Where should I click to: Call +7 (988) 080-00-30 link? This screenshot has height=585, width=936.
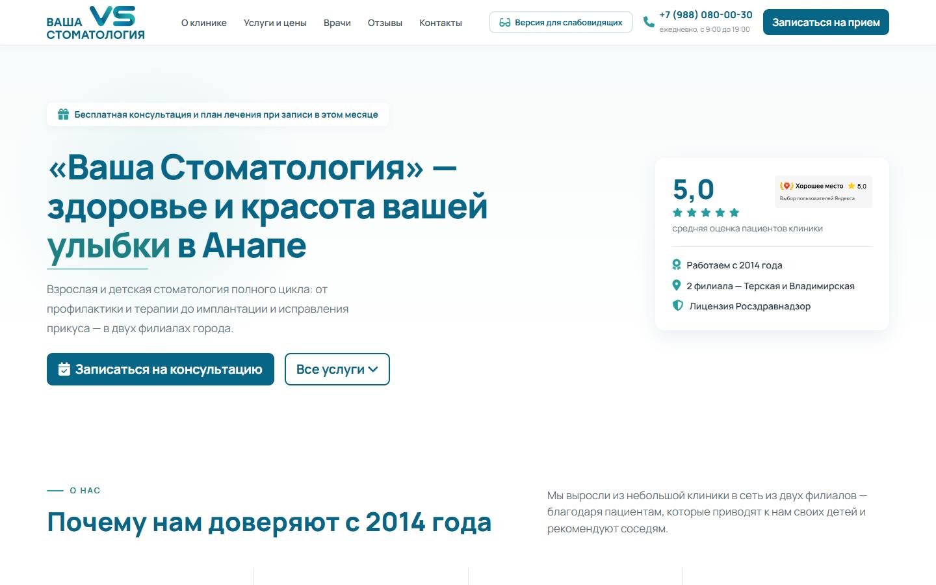tap(706, 15)
